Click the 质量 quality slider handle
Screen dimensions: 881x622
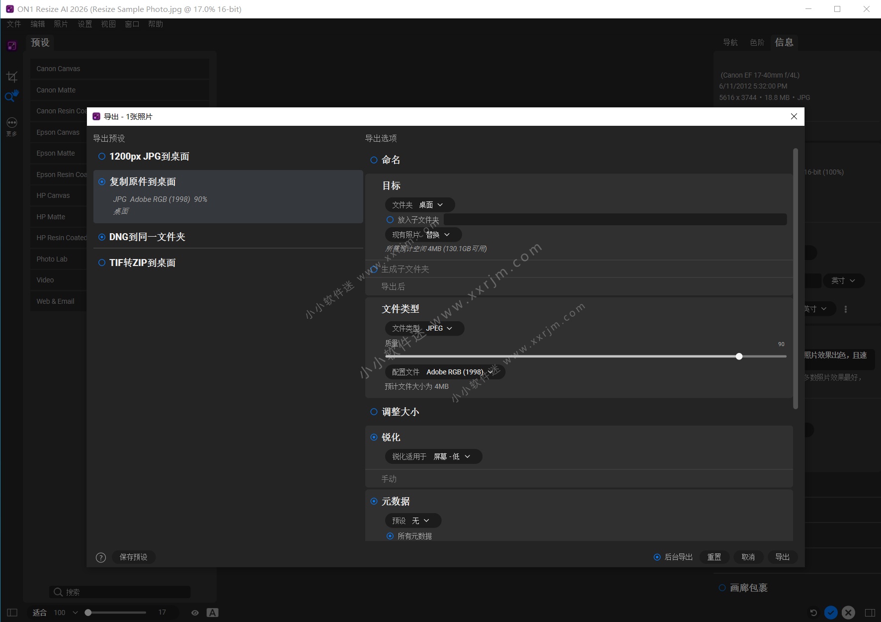pos(739,356)
